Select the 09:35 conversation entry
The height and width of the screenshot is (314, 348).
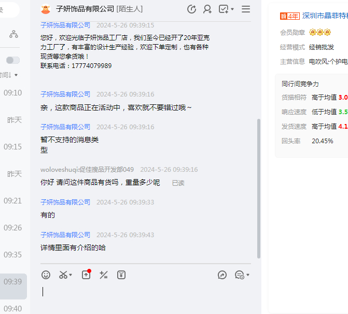click(x=13, y=255)
